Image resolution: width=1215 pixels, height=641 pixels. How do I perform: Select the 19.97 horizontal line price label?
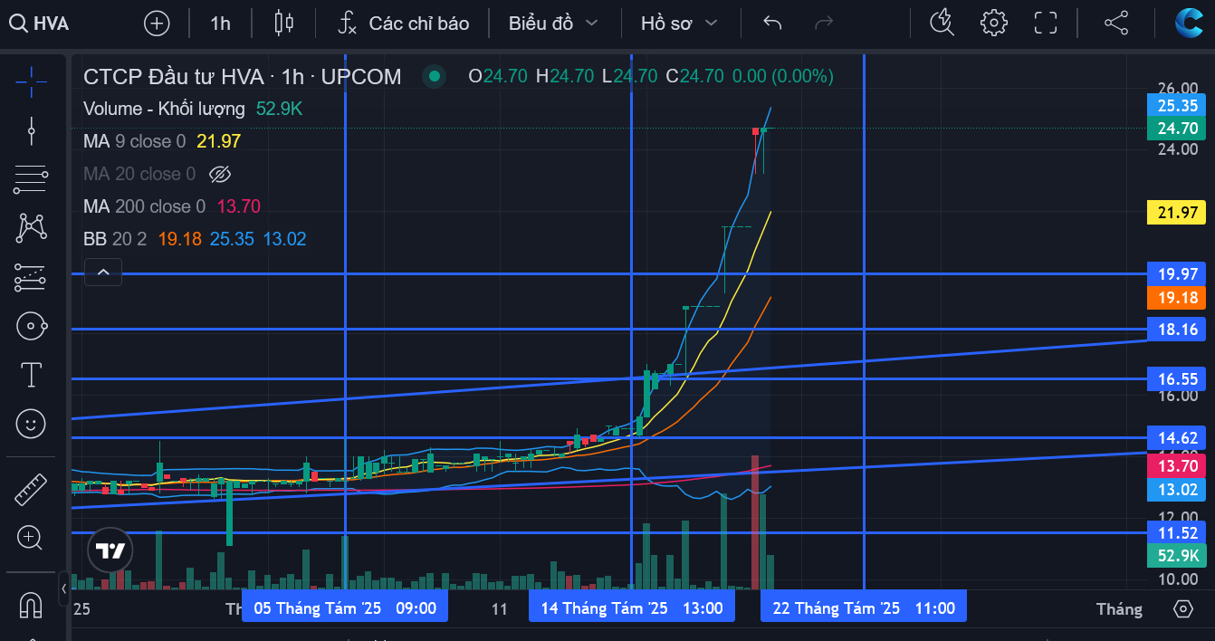tap(1178, 273)
